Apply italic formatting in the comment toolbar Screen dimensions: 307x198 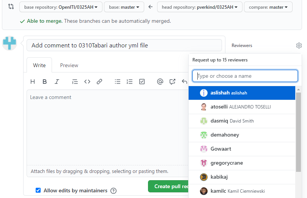point(57,82)
